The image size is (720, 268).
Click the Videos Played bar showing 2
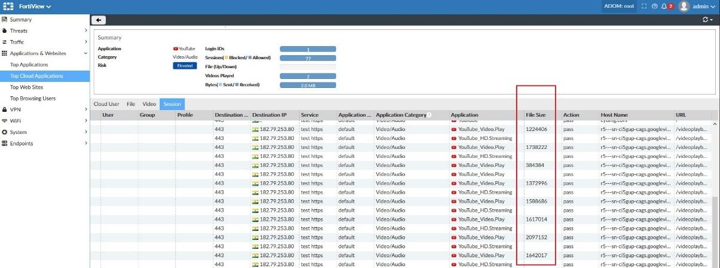(x=308, y=76)
